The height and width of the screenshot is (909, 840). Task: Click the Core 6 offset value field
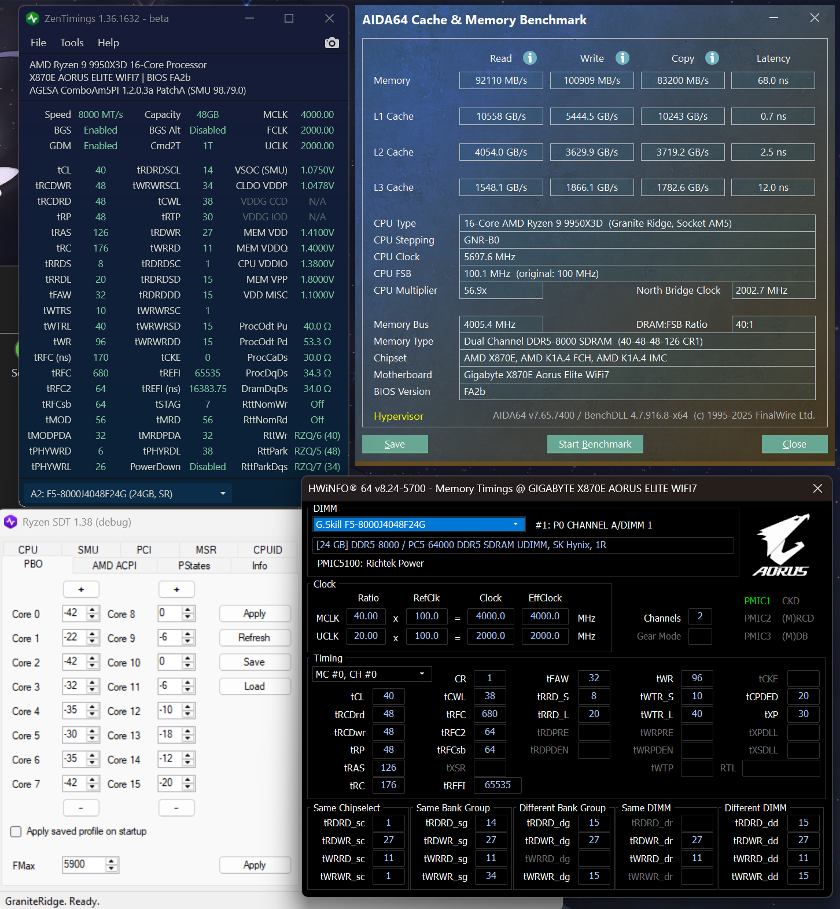pos(75,759)
